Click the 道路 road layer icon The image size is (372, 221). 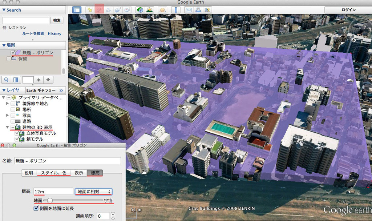click(18, 121)
